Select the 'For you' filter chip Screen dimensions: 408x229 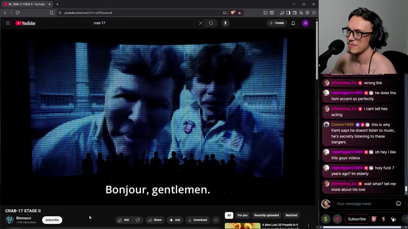tap(243, 215)
